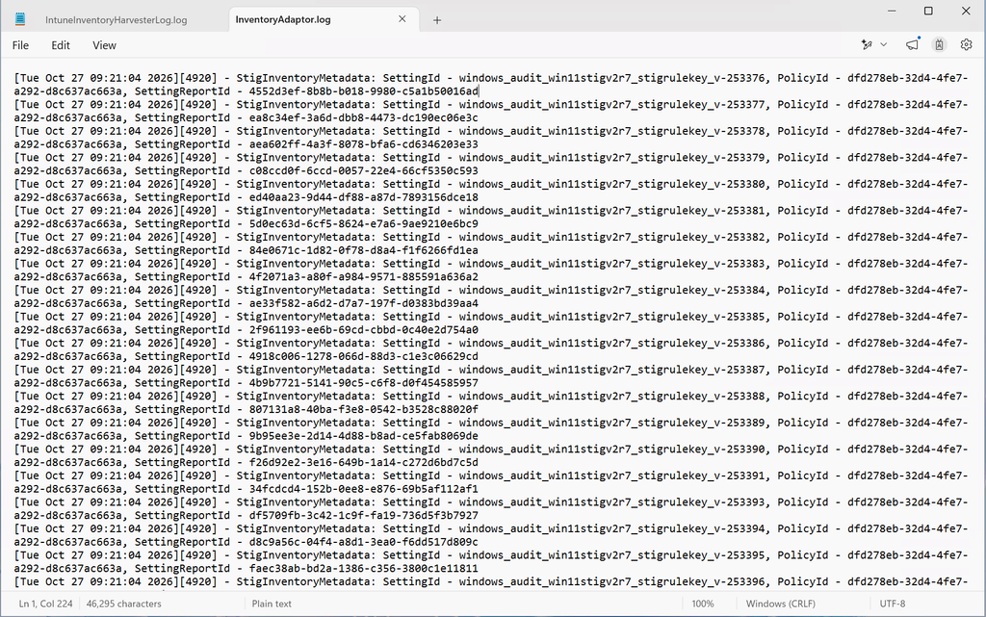Click setting ID ending in 'v-253378'
This screenshot has width=986, height=617.
[x=611, y=131]
